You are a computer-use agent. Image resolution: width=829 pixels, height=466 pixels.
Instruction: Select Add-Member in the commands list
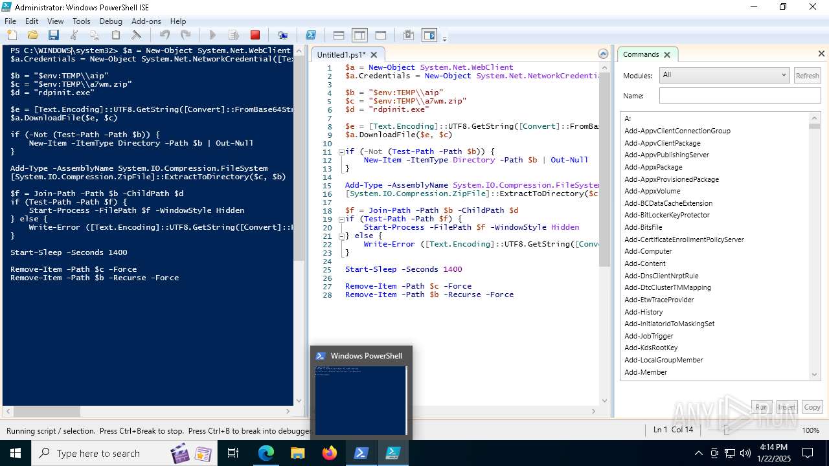click(646, 372)
